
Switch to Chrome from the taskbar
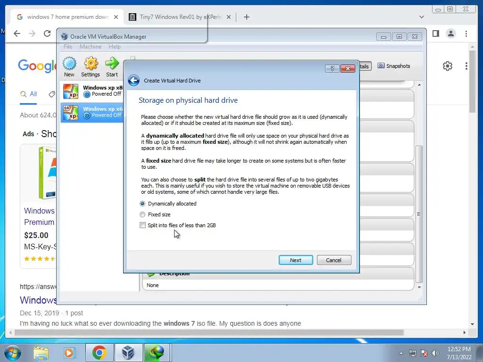coord(99,353)
